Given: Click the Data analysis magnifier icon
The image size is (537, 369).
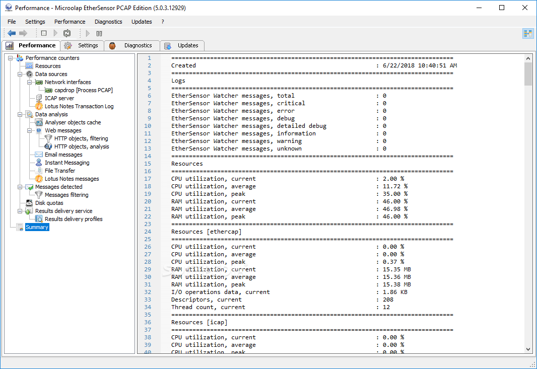Looking at the screenshot, I should tap(29, 114).
